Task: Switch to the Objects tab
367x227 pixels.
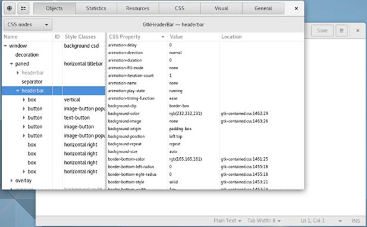Action: 54,8
